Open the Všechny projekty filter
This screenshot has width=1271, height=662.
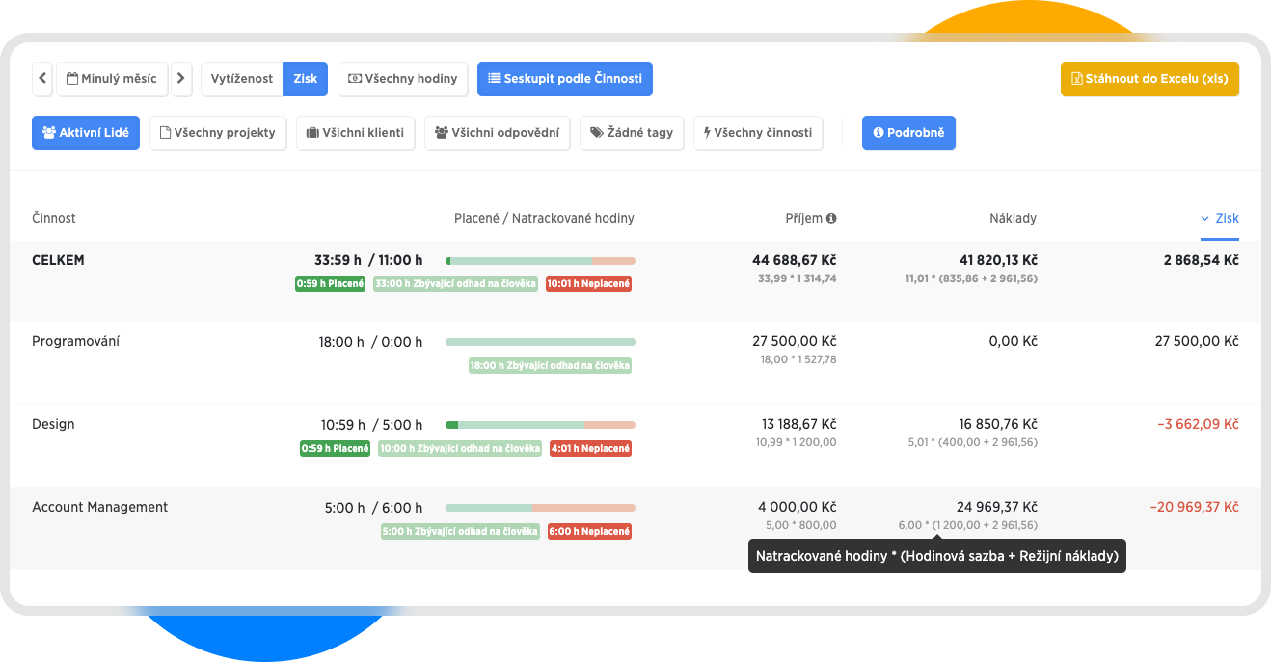pyautogui.click(x=217, y=133)
